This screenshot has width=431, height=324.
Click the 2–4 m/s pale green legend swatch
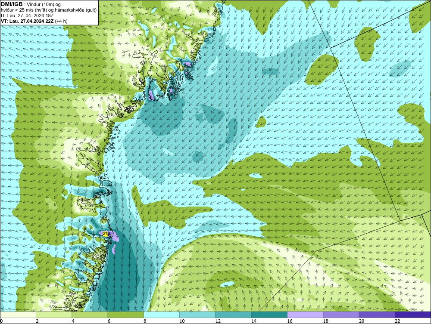point(54,315)
